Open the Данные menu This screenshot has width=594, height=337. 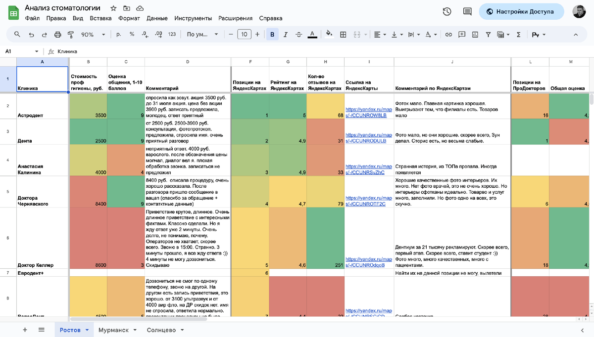(157, 18)
